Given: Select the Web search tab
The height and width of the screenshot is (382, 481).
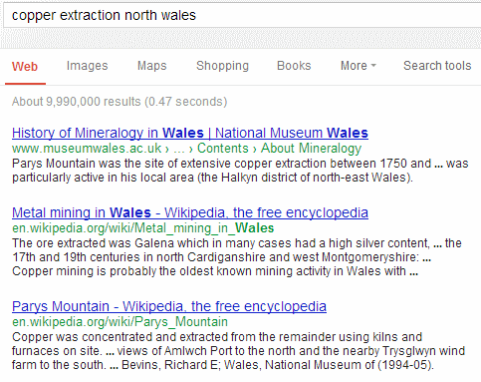Looking at the screenshot, I should tap(25, 67).
